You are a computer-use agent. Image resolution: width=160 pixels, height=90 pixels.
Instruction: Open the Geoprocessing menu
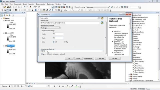point(40,4)
